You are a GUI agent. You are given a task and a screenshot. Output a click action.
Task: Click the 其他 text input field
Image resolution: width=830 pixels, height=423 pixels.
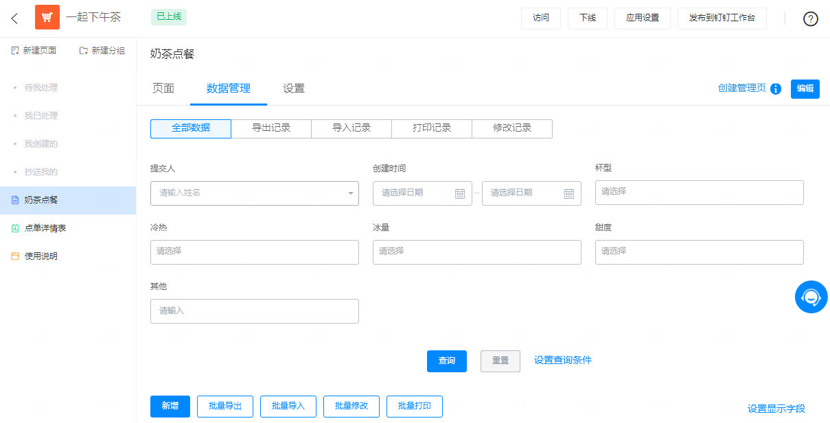click(x=254, y=311)
